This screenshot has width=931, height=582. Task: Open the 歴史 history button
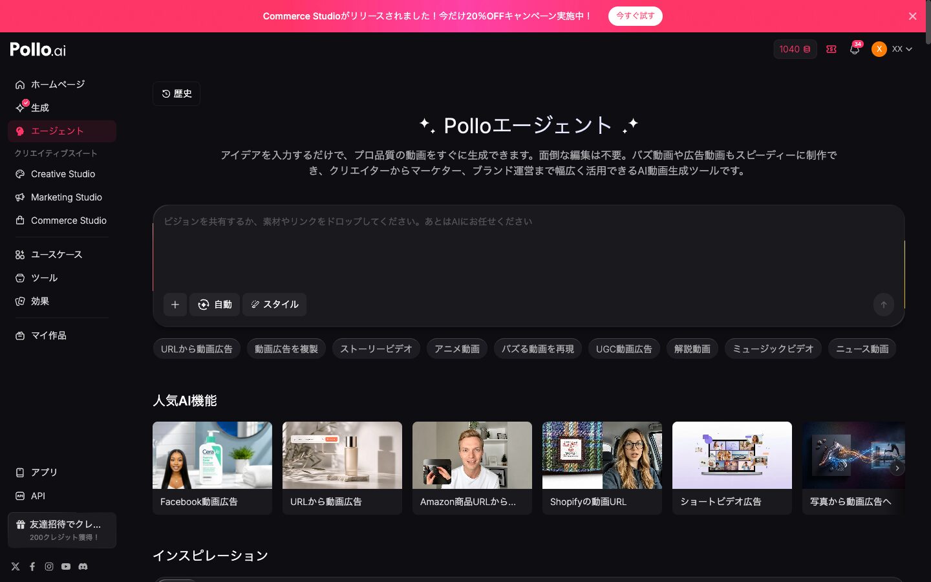[x=177, y=94]
